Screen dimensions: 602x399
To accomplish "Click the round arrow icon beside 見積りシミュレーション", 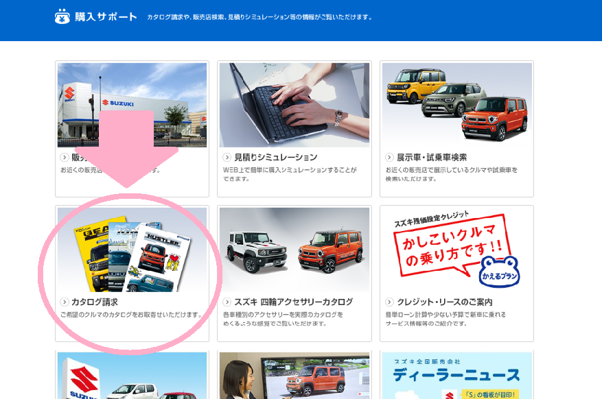I will click(227, 157).
